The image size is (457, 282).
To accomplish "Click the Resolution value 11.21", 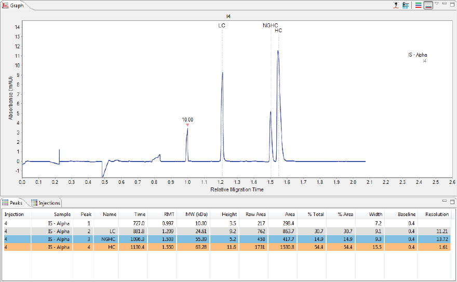I will 442,231.
